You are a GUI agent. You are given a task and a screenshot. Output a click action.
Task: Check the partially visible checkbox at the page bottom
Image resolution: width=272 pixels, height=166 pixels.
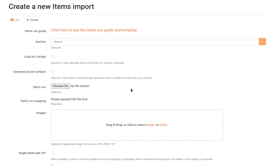point(52,165)
